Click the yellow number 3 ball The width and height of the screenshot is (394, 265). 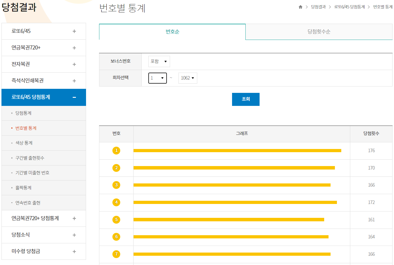[116, 185]
